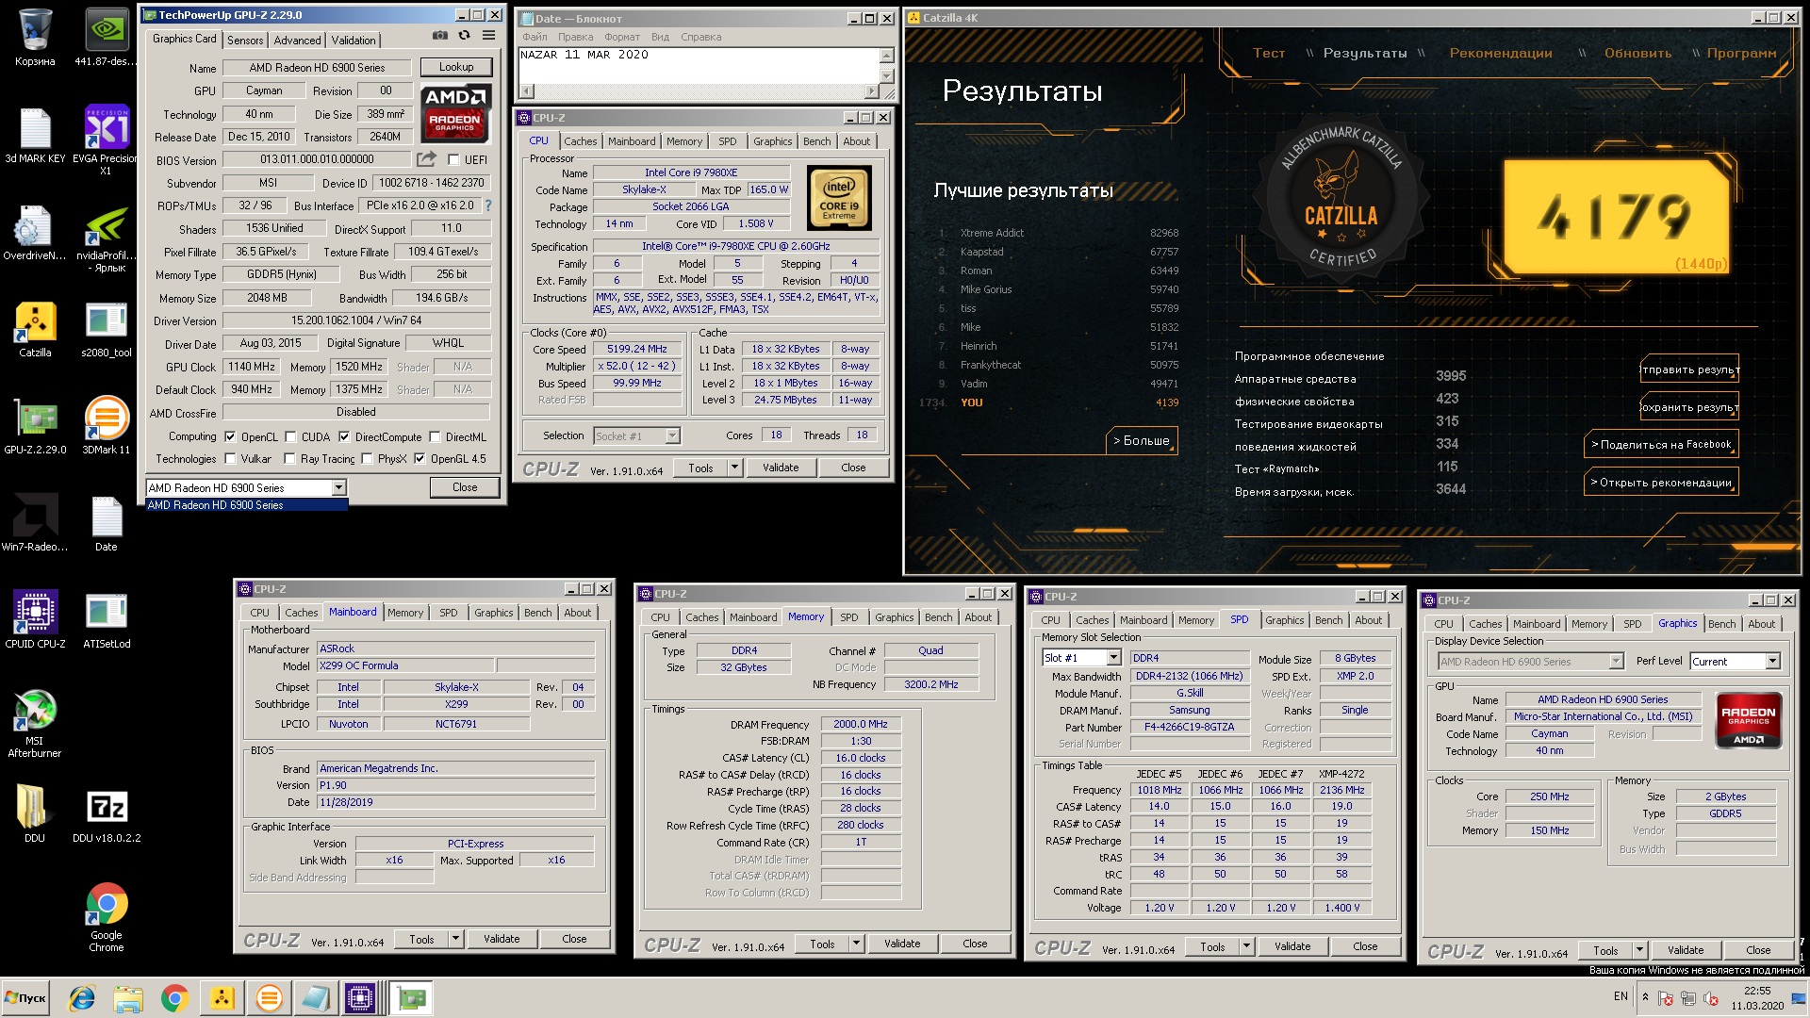
Task: Click the Пуск Start button
Action: [x=26, y=998]
